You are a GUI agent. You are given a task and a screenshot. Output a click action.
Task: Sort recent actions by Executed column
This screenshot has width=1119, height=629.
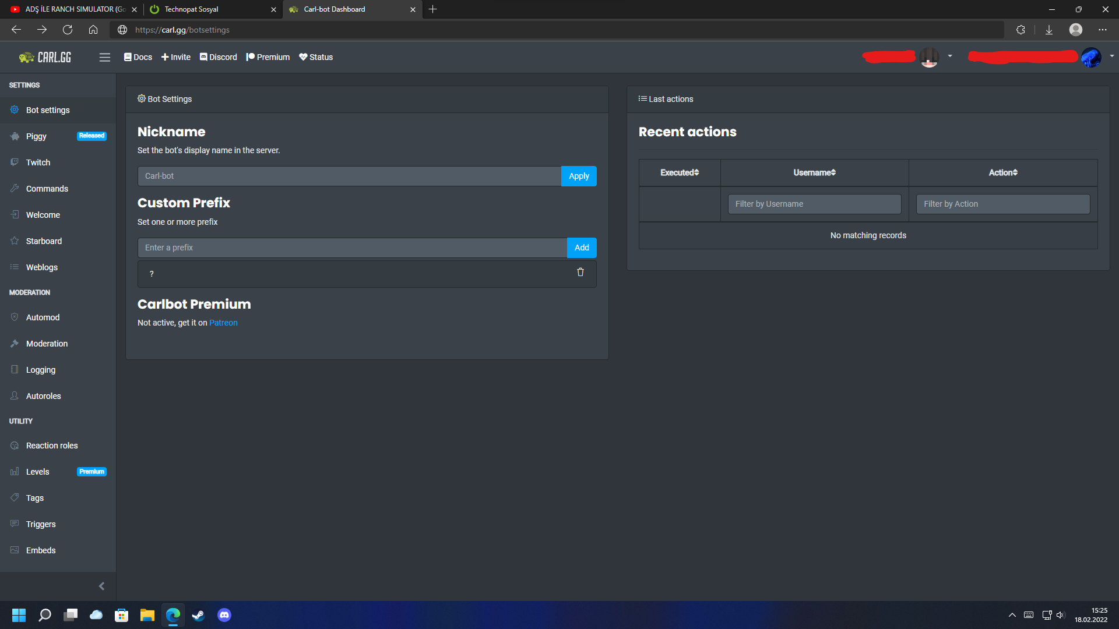pos(680,172)
